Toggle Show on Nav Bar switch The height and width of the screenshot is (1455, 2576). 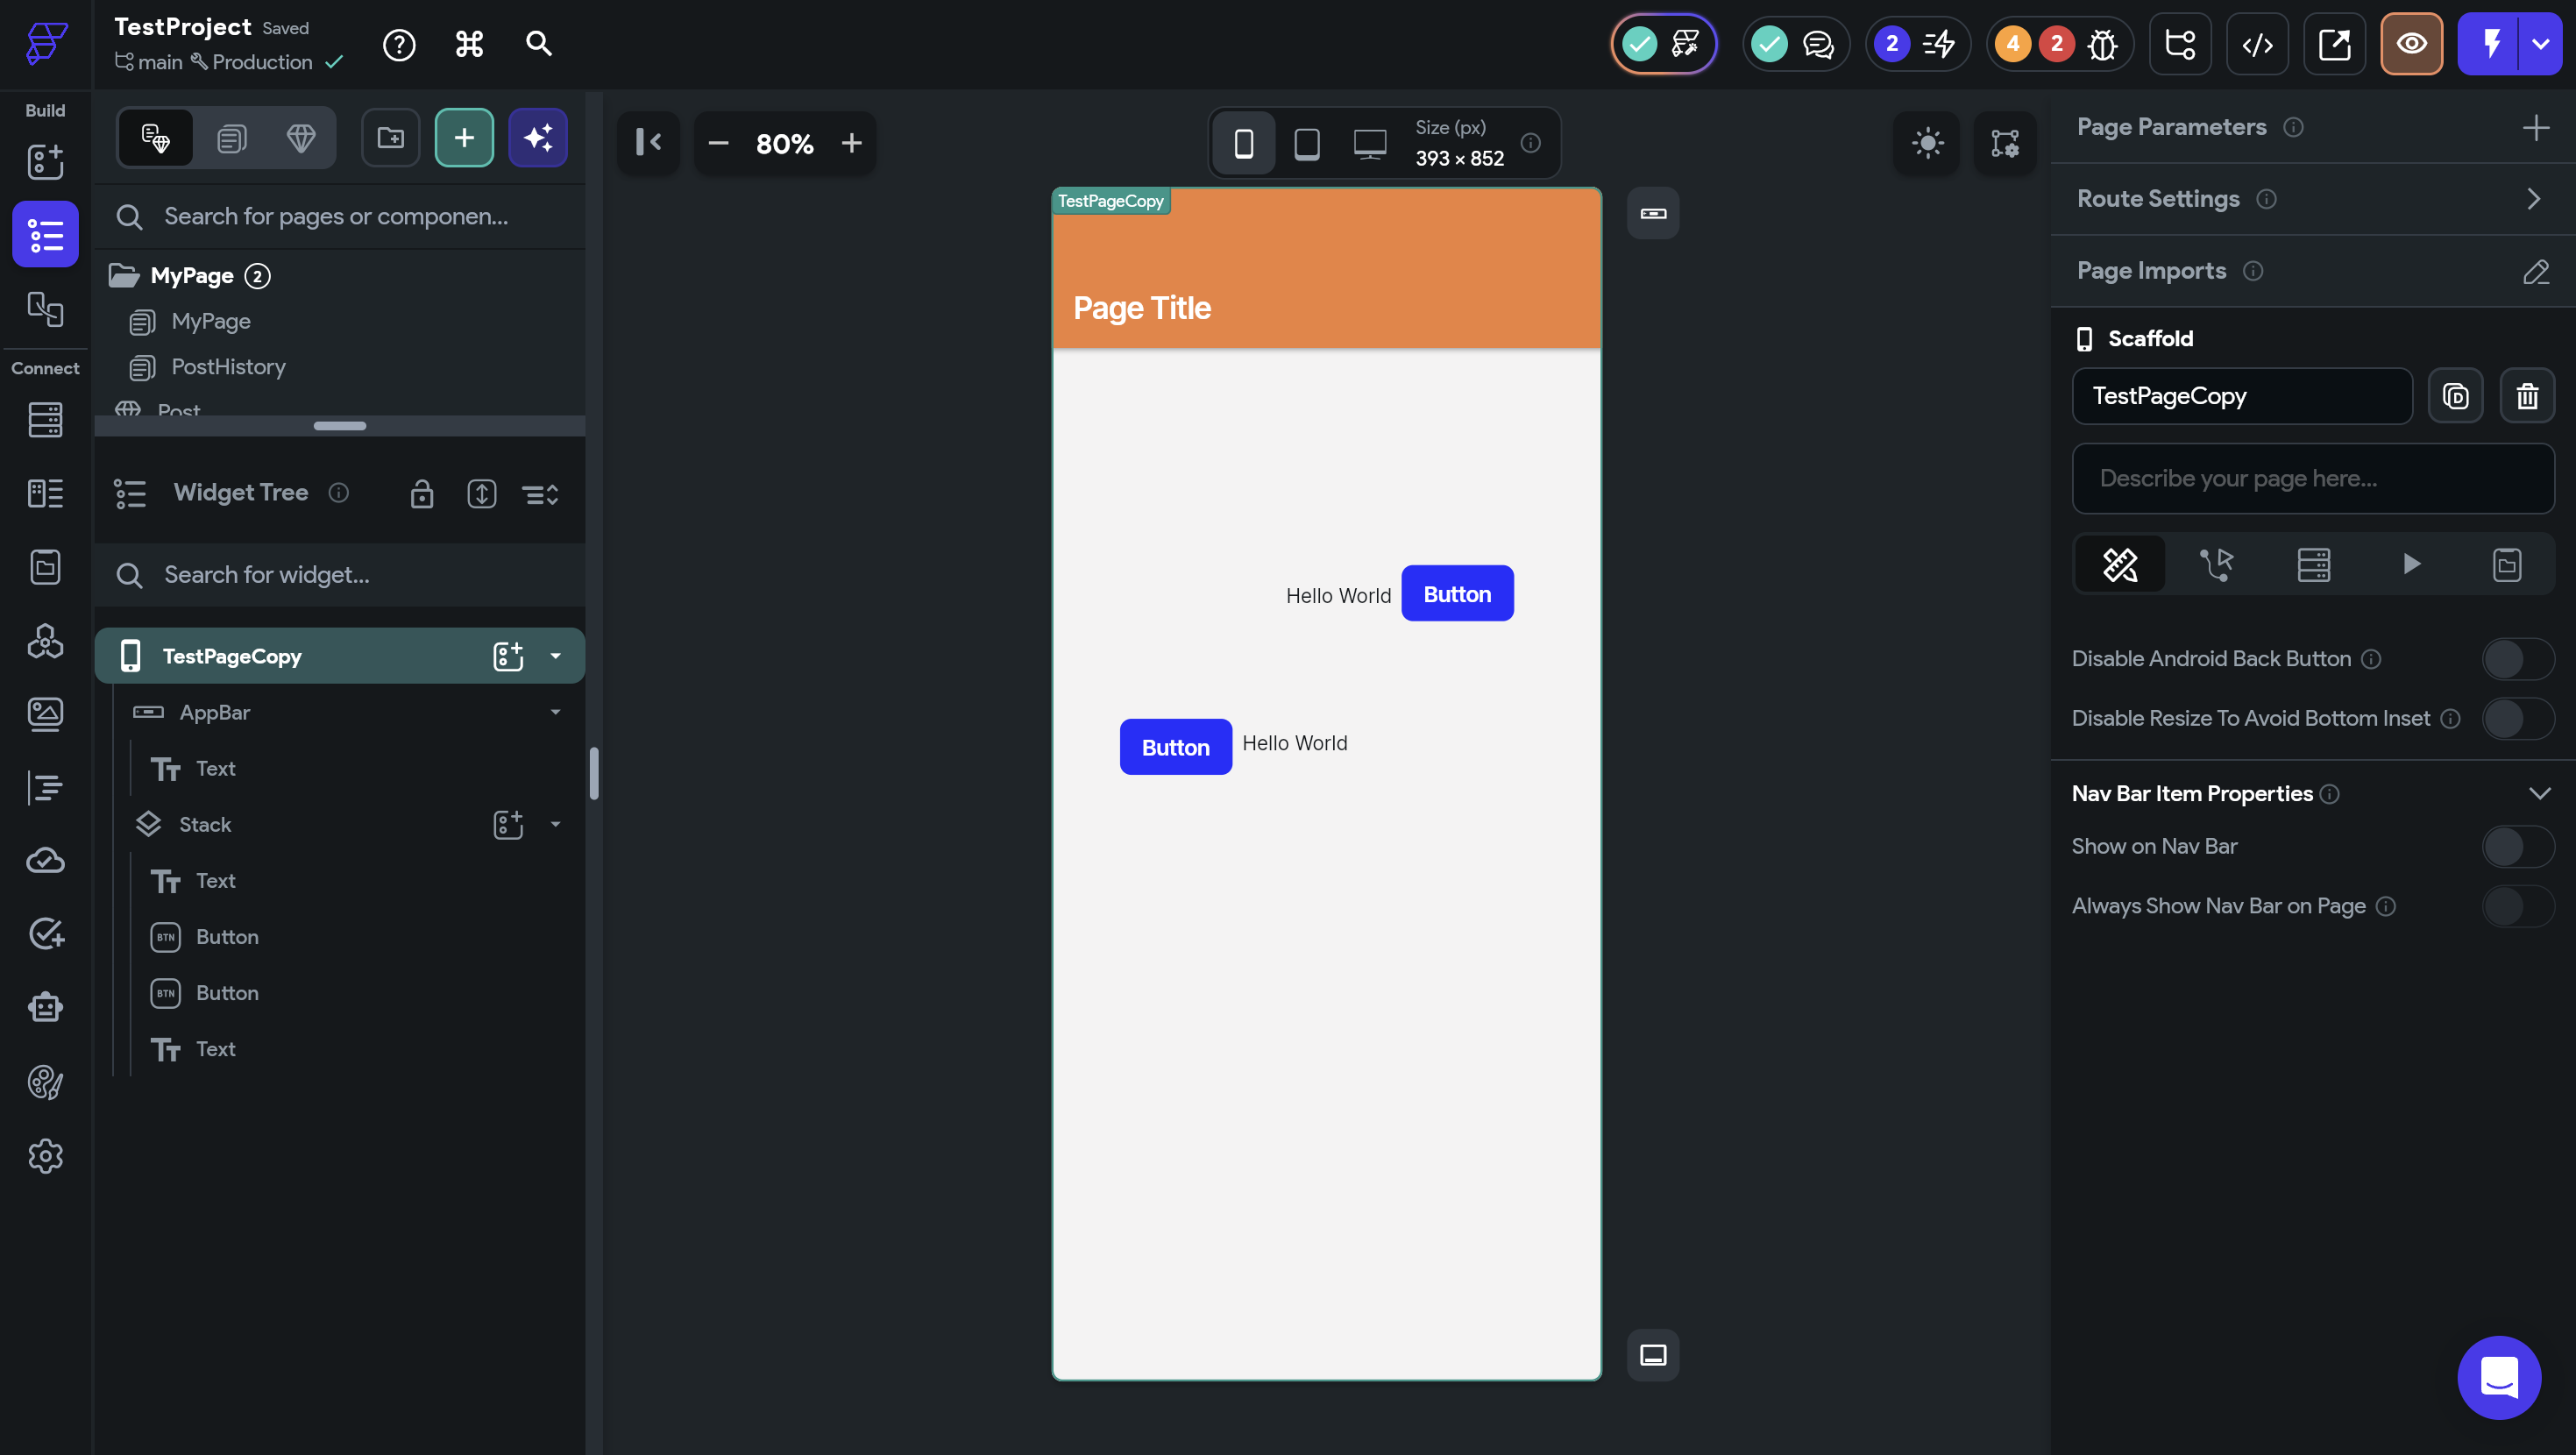(2517, 847)
